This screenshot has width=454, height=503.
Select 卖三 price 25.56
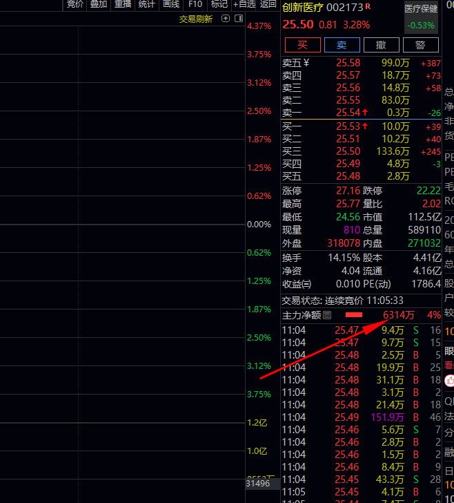348,88
